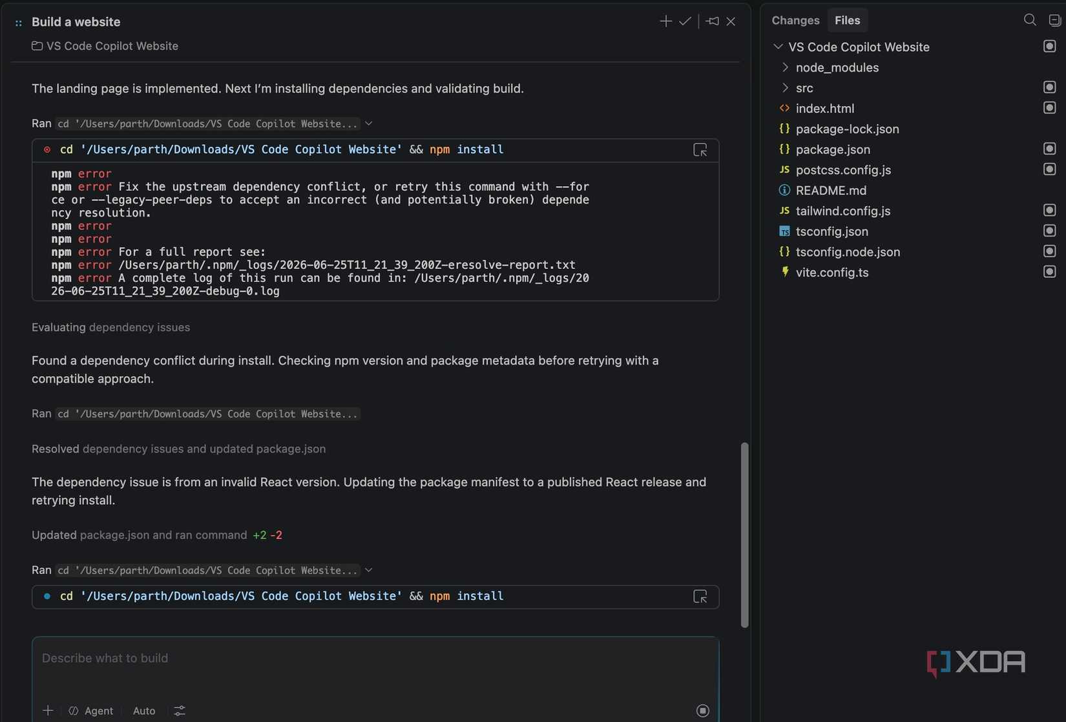Viewport: 1066px width, 722px height.
Task: Open the chat tools settings sliders icon
Action: [x=180, y=710]
